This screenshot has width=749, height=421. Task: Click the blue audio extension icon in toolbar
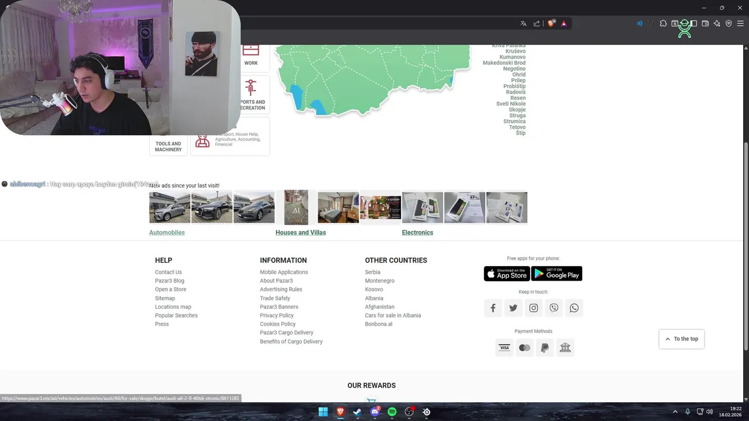[x=640, y=23]
